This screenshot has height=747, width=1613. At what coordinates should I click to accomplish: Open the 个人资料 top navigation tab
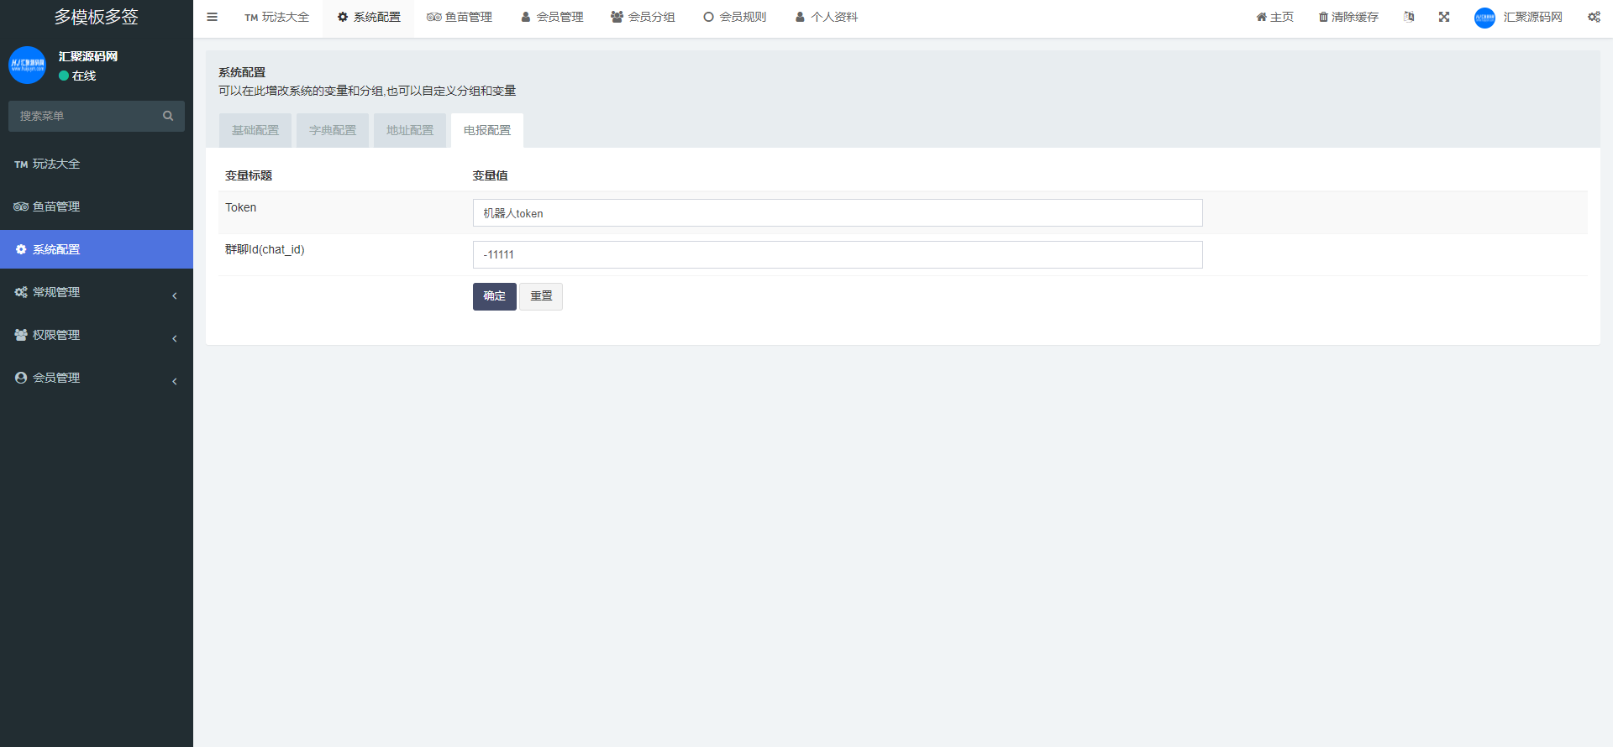pos(826,18)
